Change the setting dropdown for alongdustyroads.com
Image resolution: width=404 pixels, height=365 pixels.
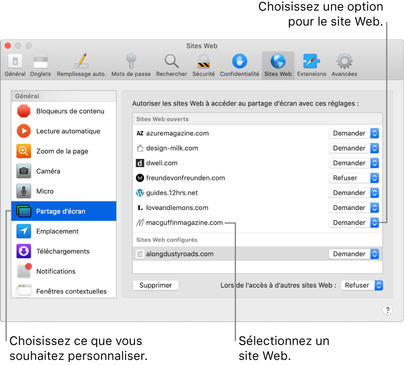click(354, 254)
